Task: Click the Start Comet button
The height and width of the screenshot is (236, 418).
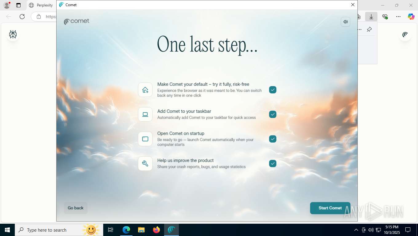Action: click(330, 208)
